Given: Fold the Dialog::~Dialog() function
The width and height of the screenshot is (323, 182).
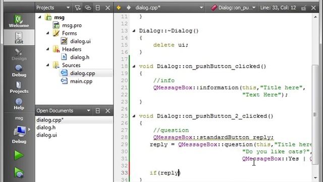Looking at the screenshot, I should click(x=134, y=31).
